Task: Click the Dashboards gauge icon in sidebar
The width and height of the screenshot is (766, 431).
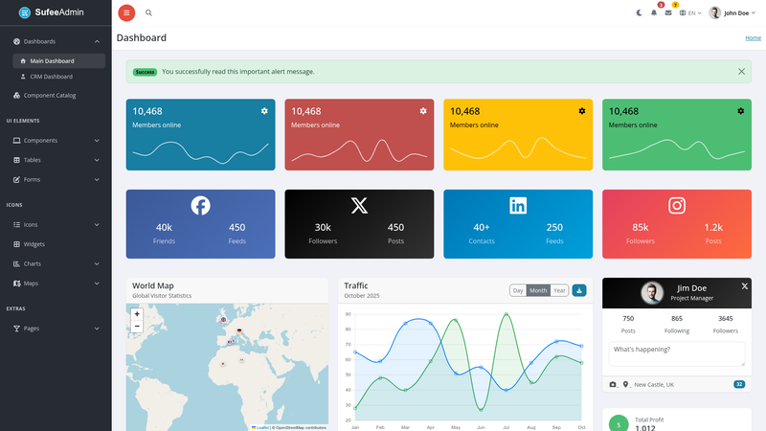Action: click(x=16, y=41)
